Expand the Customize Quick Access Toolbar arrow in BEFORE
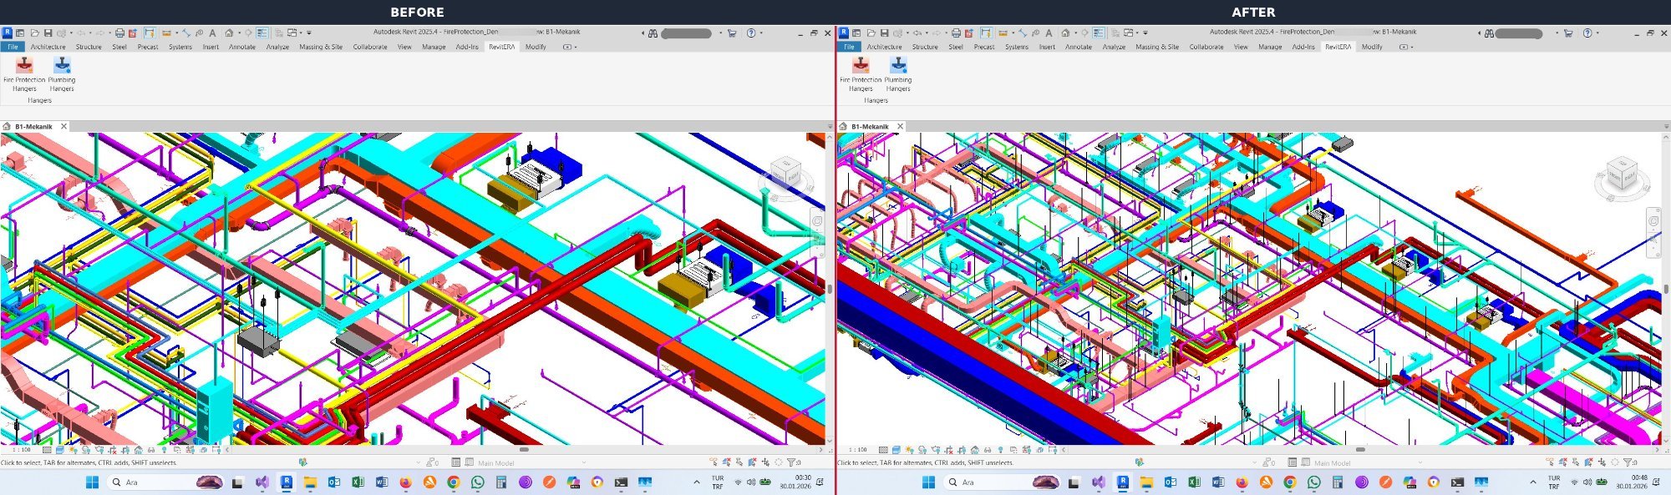1671x495 pixels. tap(309, 33)
